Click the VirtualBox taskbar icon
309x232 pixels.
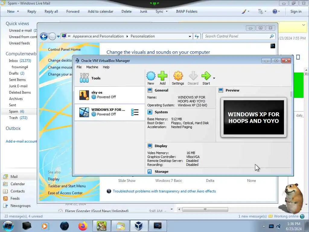click(x=139, y=226)
